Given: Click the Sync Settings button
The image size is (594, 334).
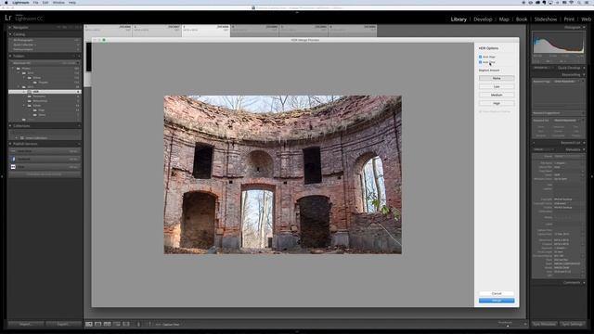Looking at the screenshot, I should pos(572,324).
